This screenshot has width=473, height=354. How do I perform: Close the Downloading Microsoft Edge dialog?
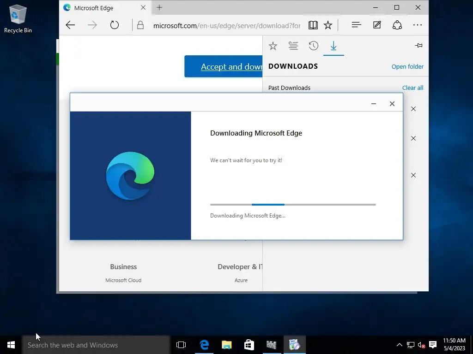coord(392,104)
